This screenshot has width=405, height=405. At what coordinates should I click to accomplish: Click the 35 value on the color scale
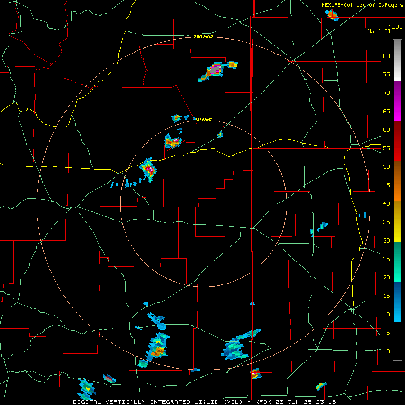(387, 222)
